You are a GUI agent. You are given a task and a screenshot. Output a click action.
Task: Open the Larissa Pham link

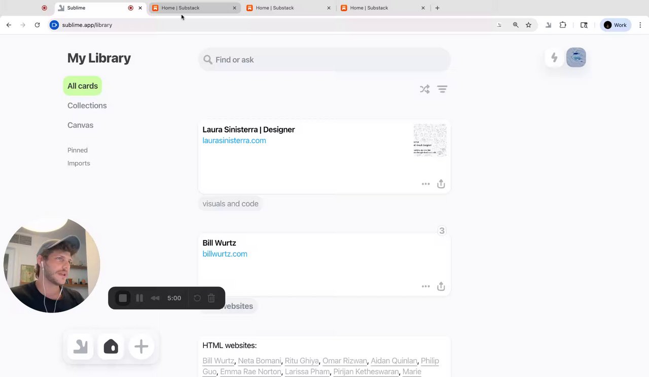tap(307, 372)
